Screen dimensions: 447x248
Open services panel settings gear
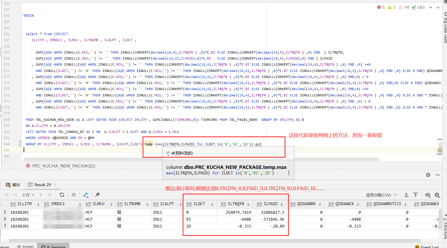tap(428, 175)
